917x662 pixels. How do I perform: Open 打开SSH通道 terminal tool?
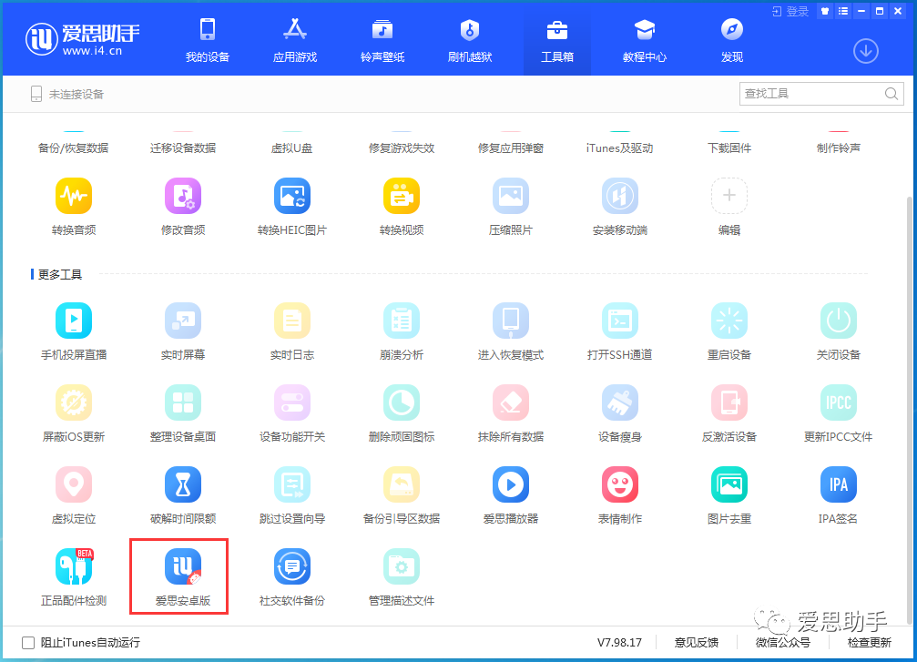pos(620,321)
